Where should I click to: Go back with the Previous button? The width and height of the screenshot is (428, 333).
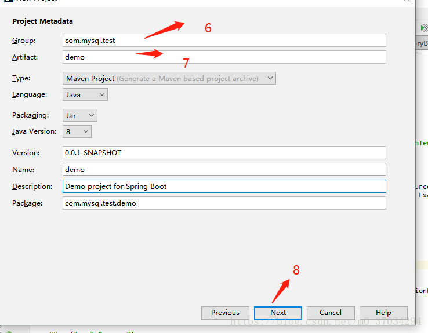tap(225, 313)
